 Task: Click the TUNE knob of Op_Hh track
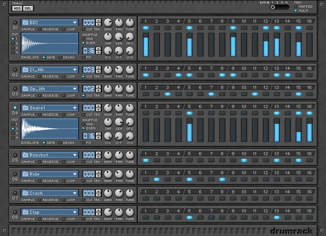pos(130,89)
